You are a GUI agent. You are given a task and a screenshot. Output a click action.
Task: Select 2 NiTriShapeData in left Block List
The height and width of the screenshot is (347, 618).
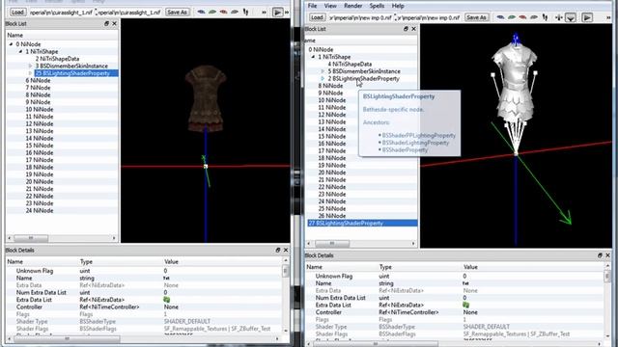tap(58, 59)
